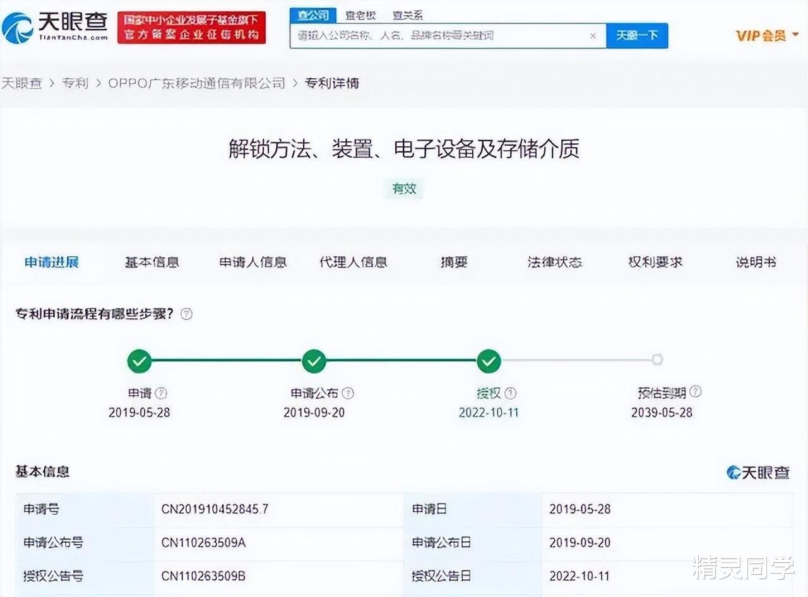Click help icon next to 专利申请流程有哪些步骤
The height and width of the screenshot is (597, 808).
pos(186,314)
